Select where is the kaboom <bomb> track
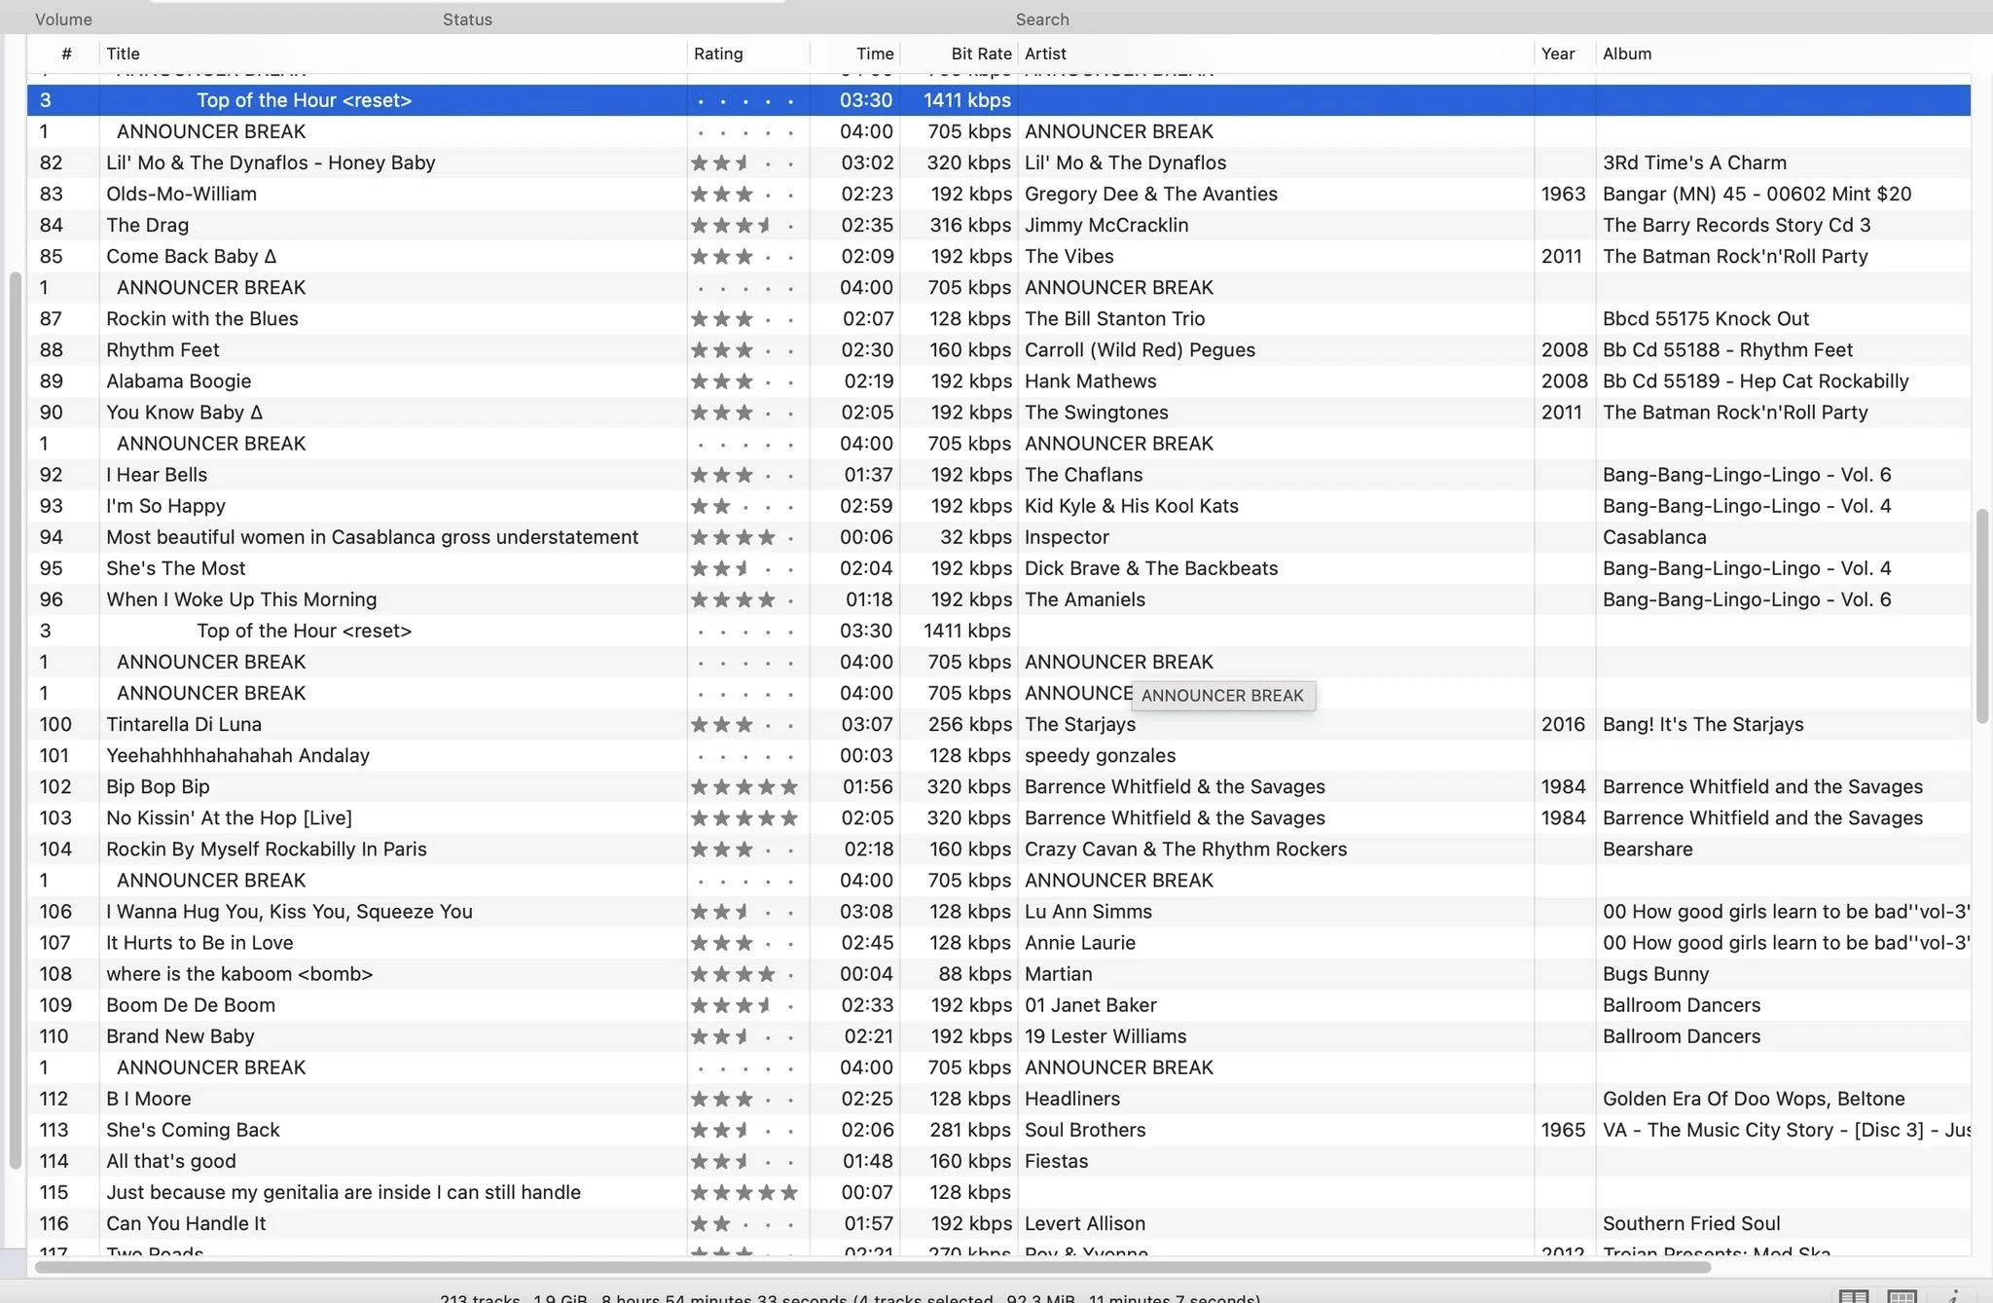 (998, 973)
